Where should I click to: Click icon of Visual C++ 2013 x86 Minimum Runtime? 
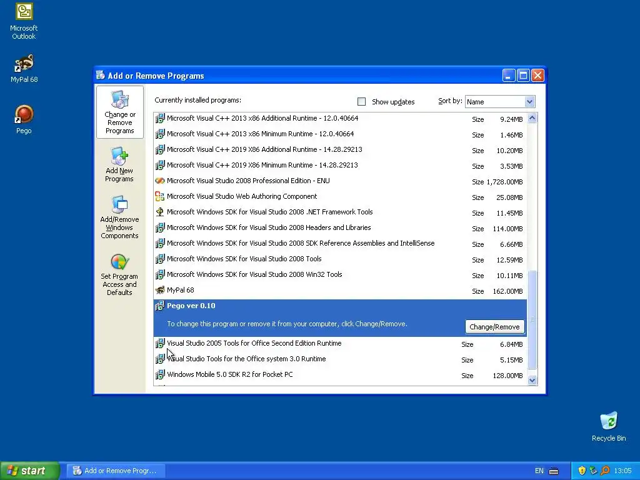click(160, 134)
